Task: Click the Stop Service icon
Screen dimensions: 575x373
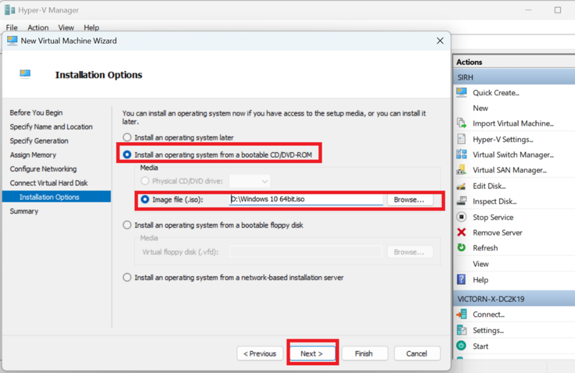Action: [462, 217]
